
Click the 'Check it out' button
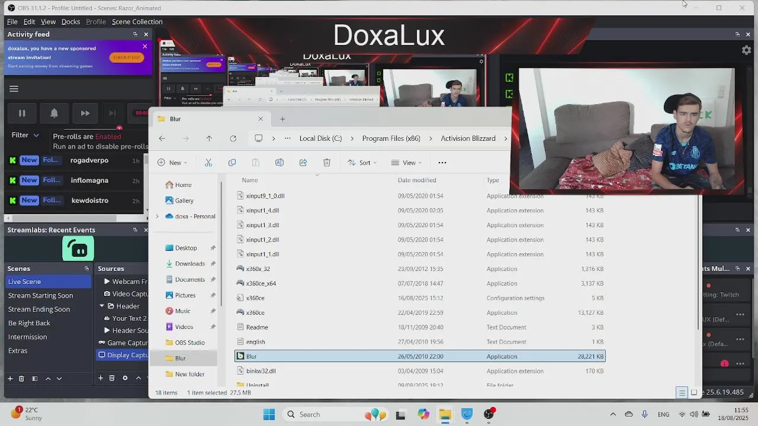point(126,57)
